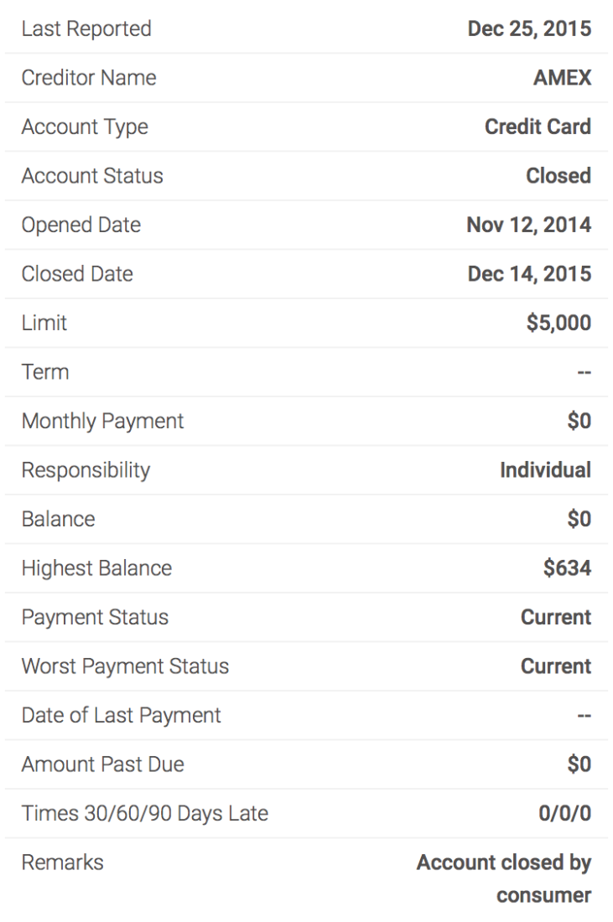613x922 pixels.
Task: Select the Closed Date Dec 14, 2015
Action: (x=528, y=274)
